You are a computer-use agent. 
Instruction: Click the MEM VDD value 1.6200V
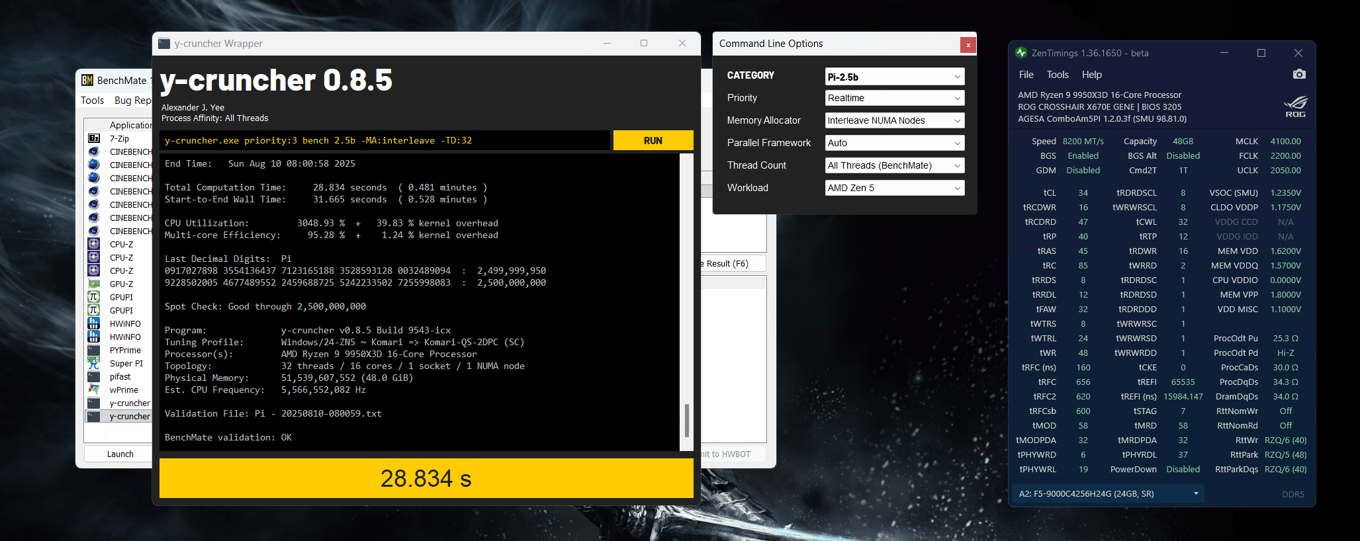pyautogui.click(x=1285, y=251)
